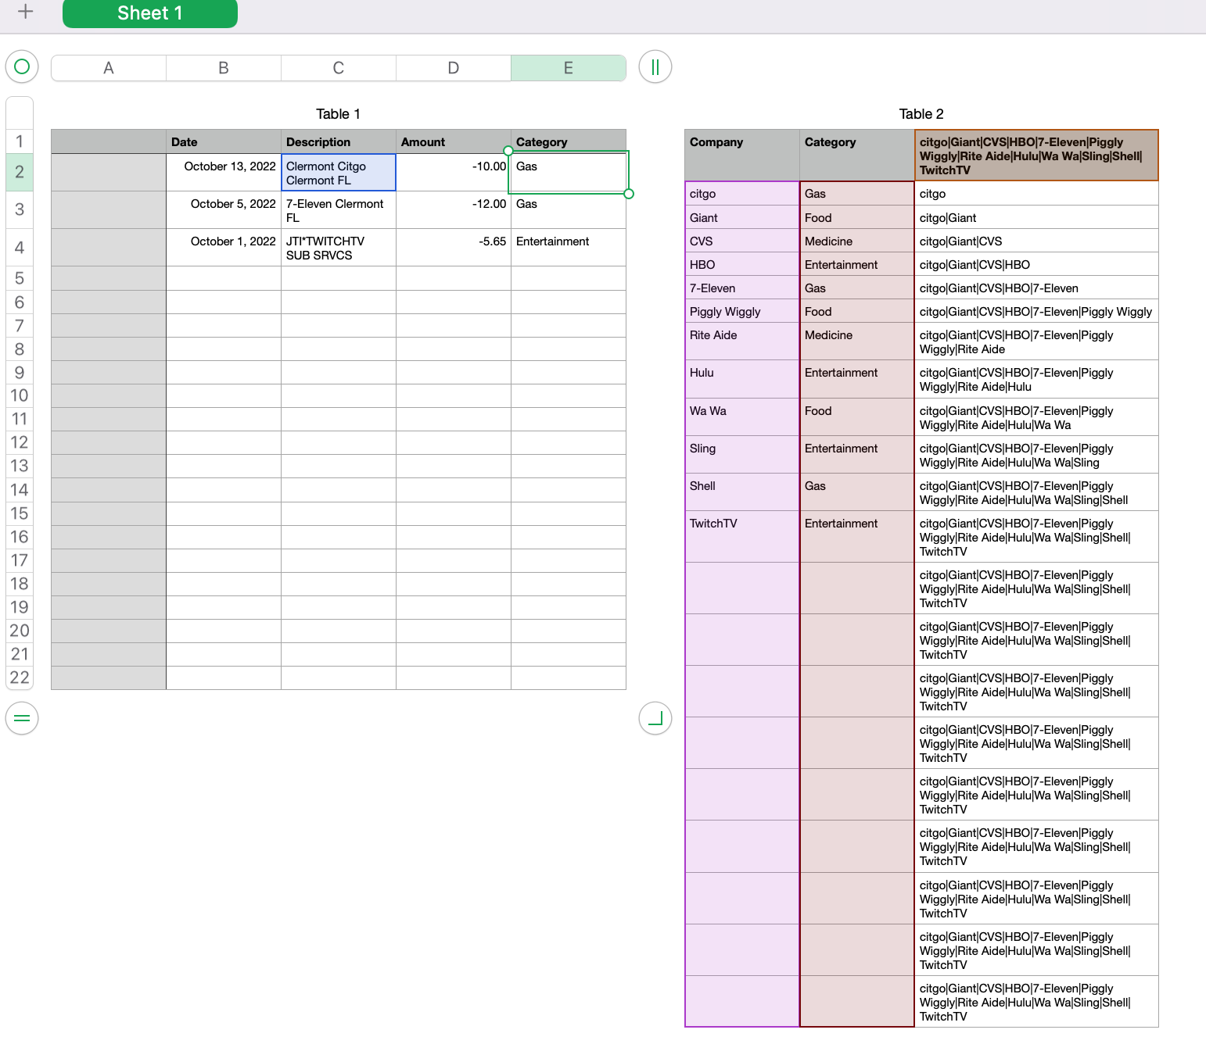Select the Gas category cell for October 5
The image size is (1206, 1044).
(x=569, y=209)
